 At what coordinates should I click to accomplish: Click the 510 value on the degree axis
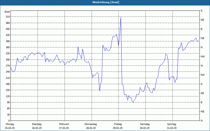(8, 17)
